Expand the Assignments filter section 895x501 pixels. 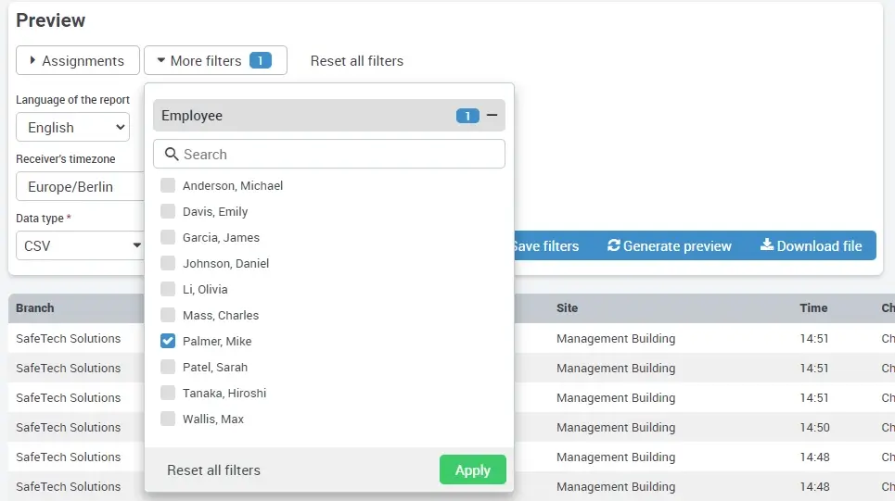click(x=78, y=61)
